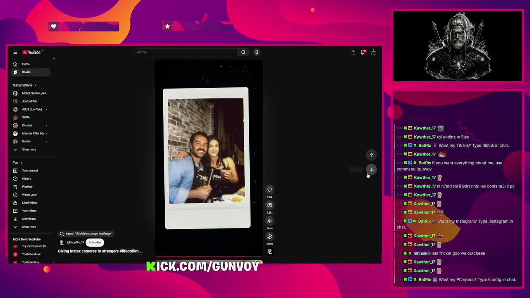This screenshot has width=530, height=298.
Task: Open comments on the Short
Action: pos(270,205)
